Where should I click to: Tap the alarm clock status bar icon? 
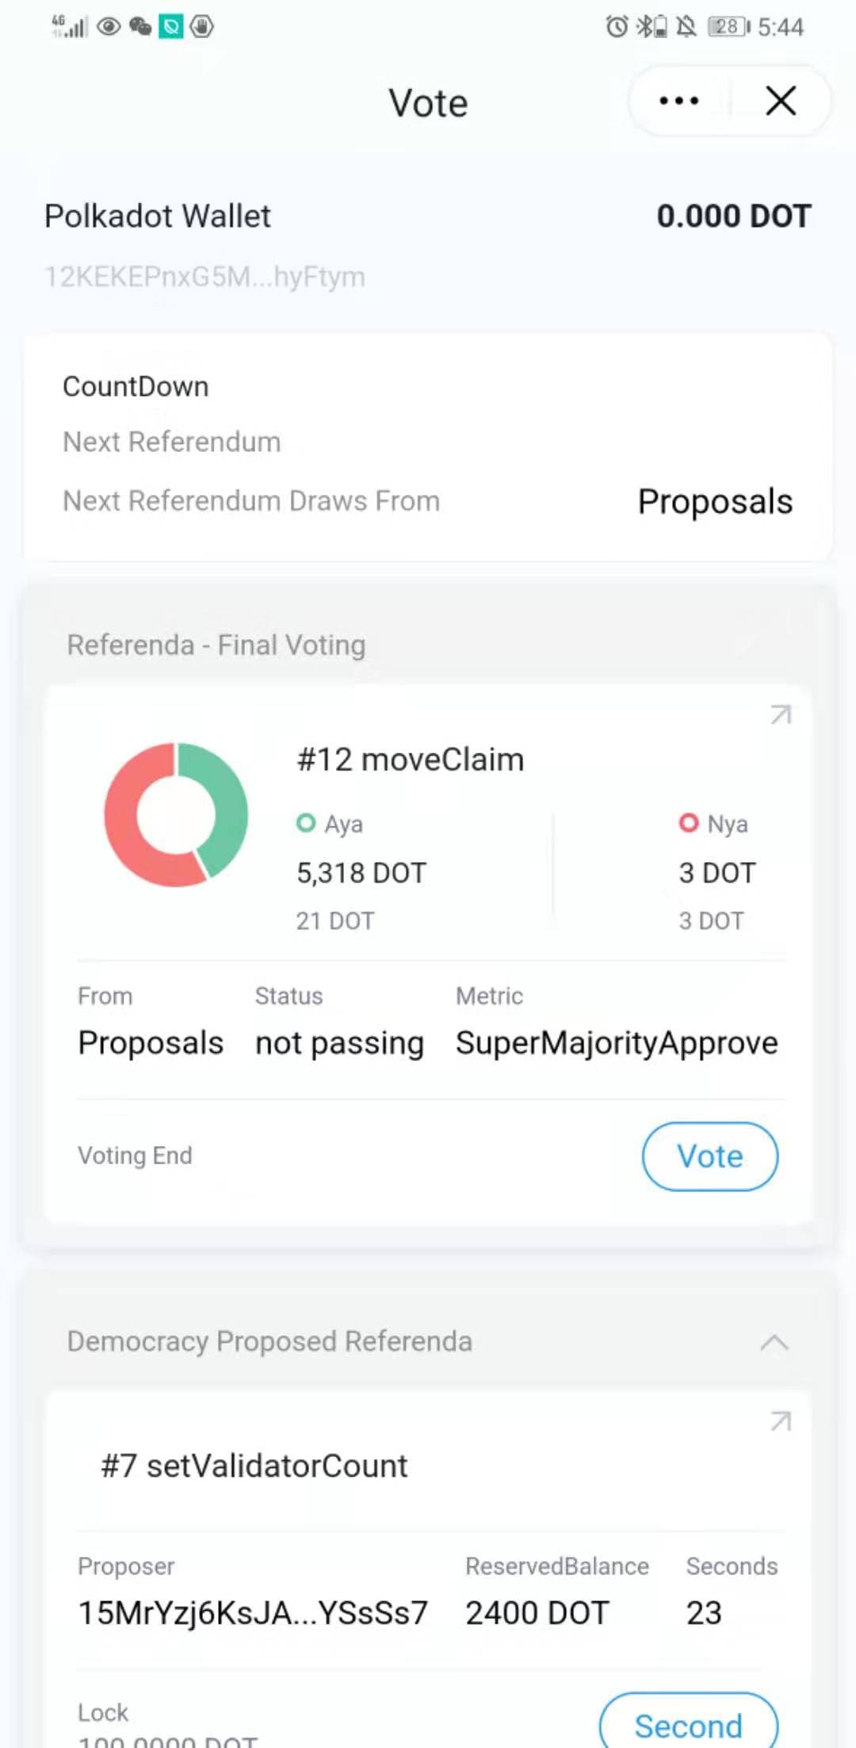(x=616, y=27)
